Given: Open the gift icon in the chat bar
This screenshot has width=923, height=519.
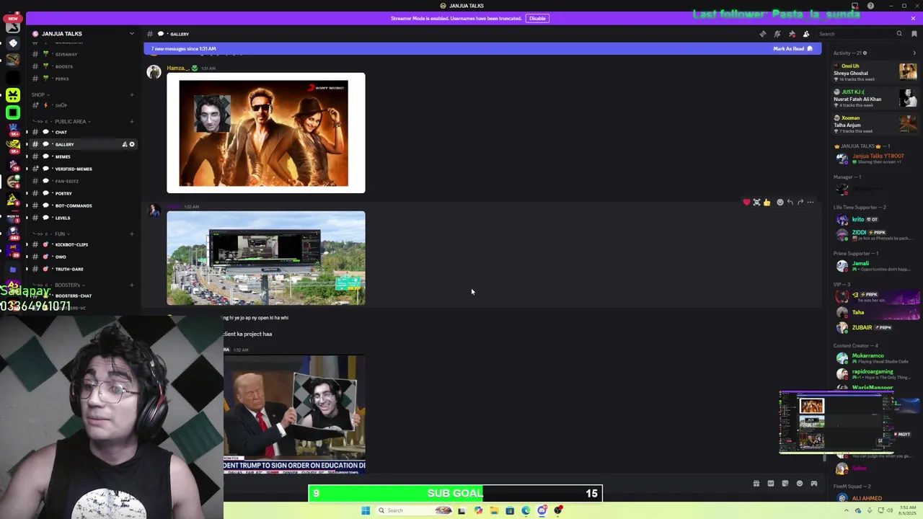Looking at the screenshot, I should [x=756, y=484].
